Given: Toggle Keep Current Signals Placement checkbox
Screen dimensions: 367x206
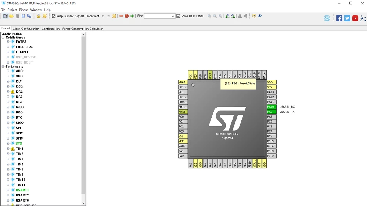Looking at the screenshot, I should tap(54, 16).
